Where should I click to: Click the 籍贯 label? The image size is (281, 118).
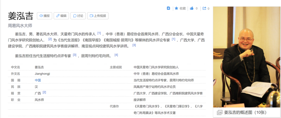(x=15, y=93)
